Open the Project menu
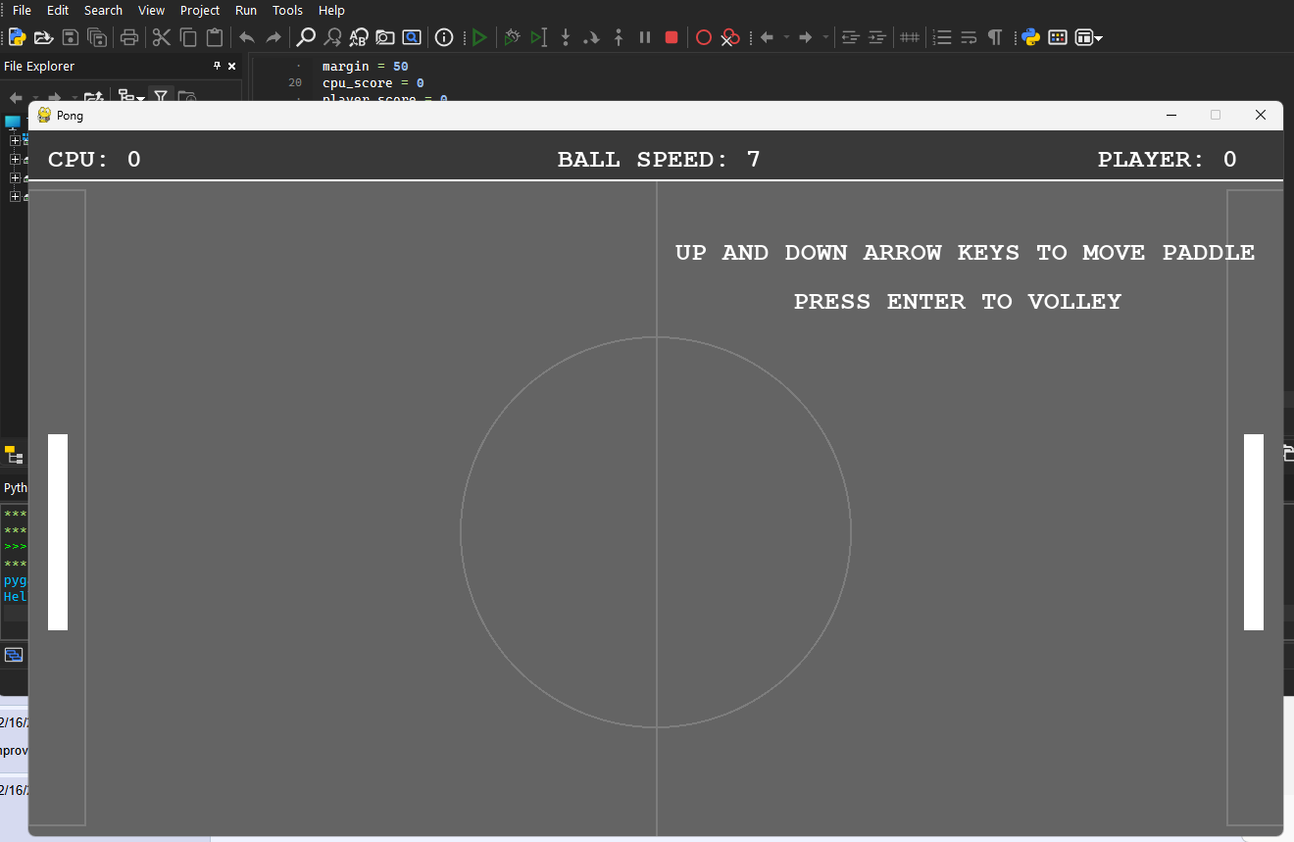1294x842 pixels. click(x=200, y=10)
